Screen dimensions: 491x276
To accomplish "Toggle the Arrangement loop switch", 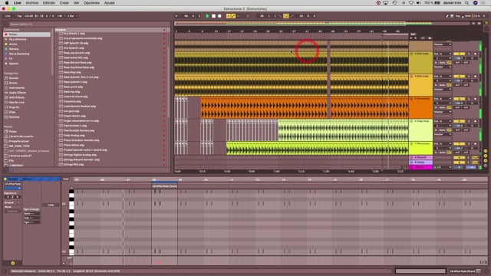I will (286, 16).
